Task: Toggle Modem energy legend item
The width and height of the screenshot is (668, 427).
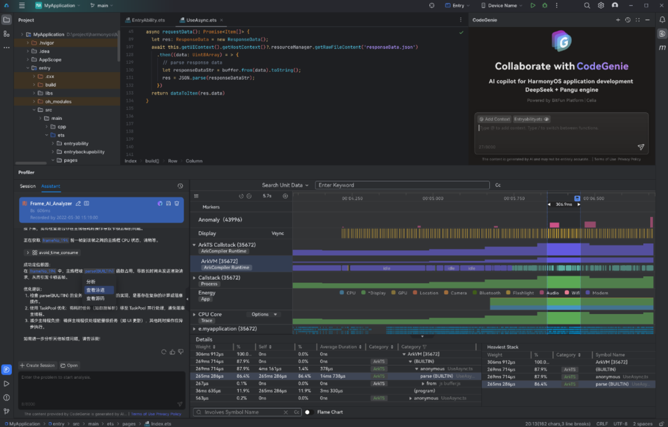Action: (x=596, y=293)
